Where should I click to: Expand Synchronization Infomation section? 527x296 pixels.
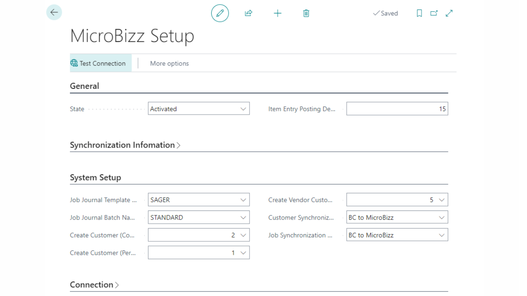[x=125, y=145]
